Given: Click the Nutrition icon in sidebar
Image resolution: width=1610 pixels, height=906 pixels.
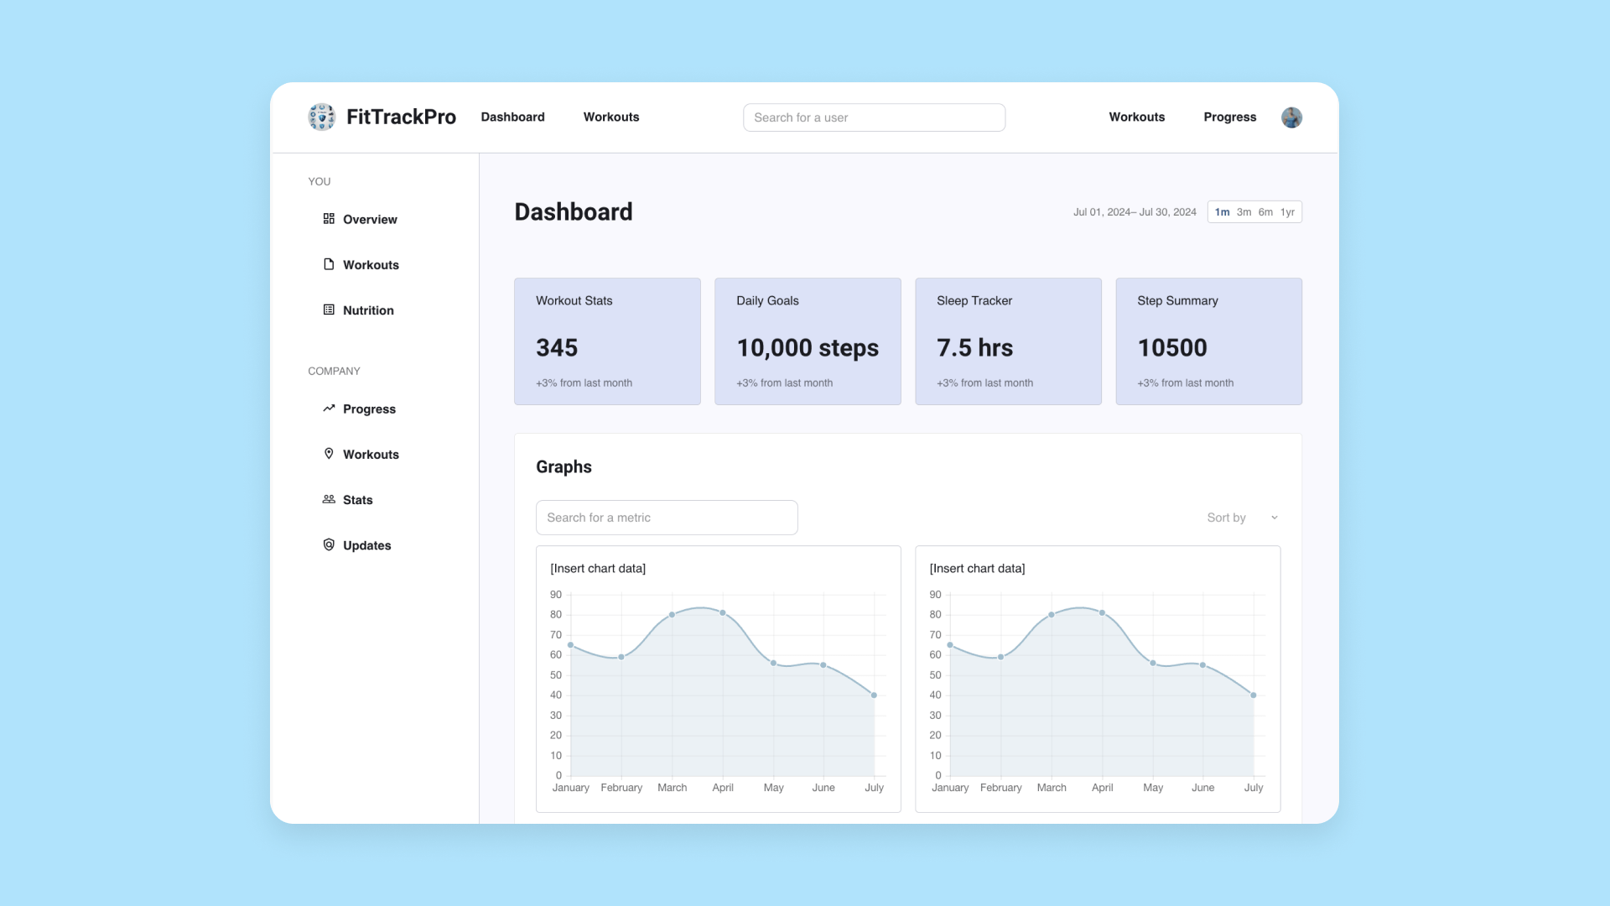Looking at the screenshot, I should (x=329, y=310).
